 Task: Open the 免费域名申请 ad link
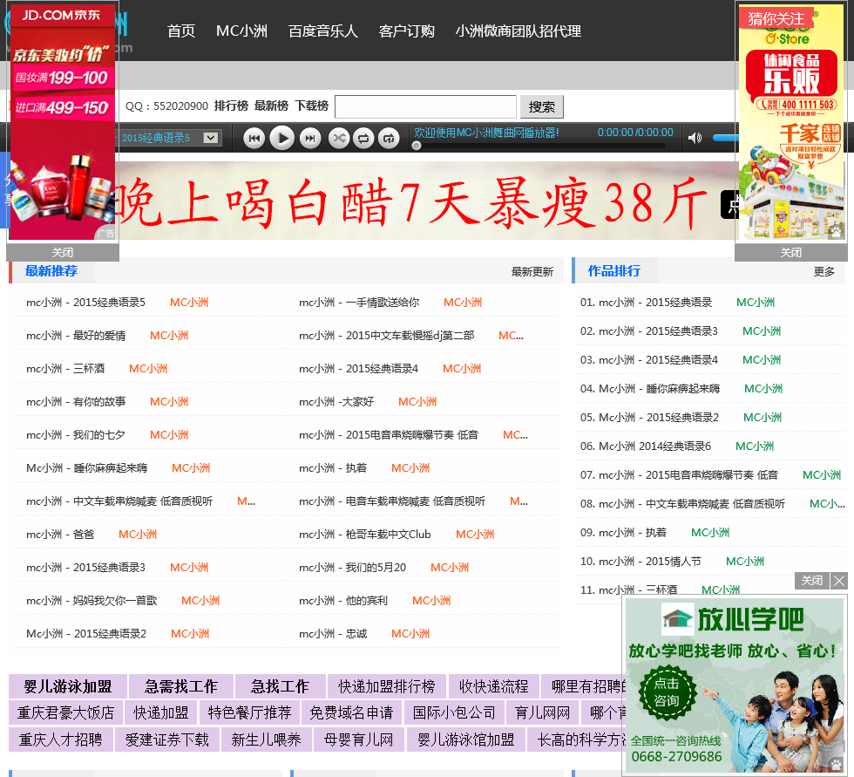point(350,712)
